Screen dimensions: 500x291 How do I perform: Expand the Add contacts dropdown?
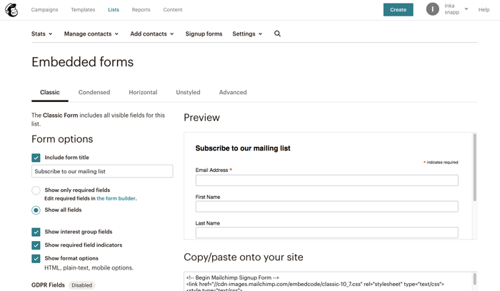coord(151,34)
